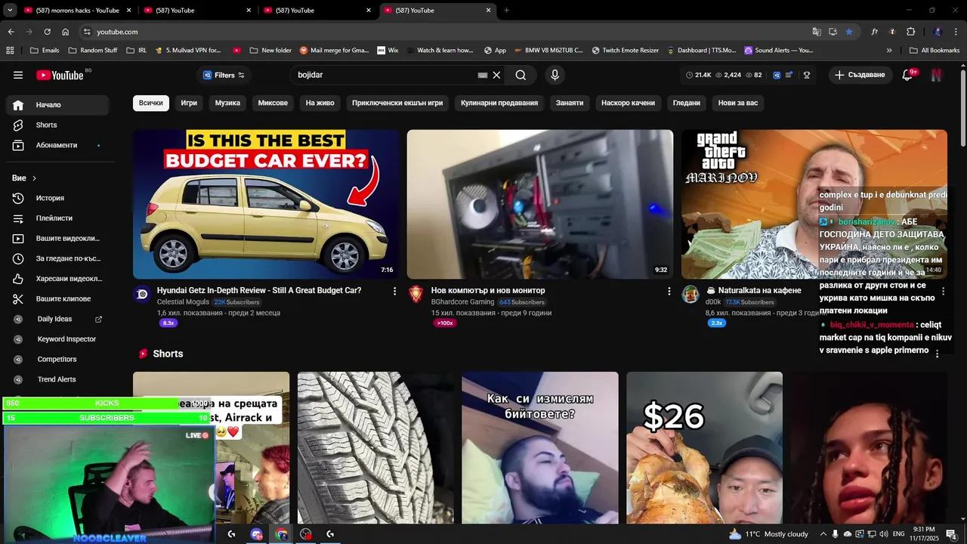Screen dimensions: 967x544
Task: Open the Emails bookmarks folder
Action: click(45, 51)
